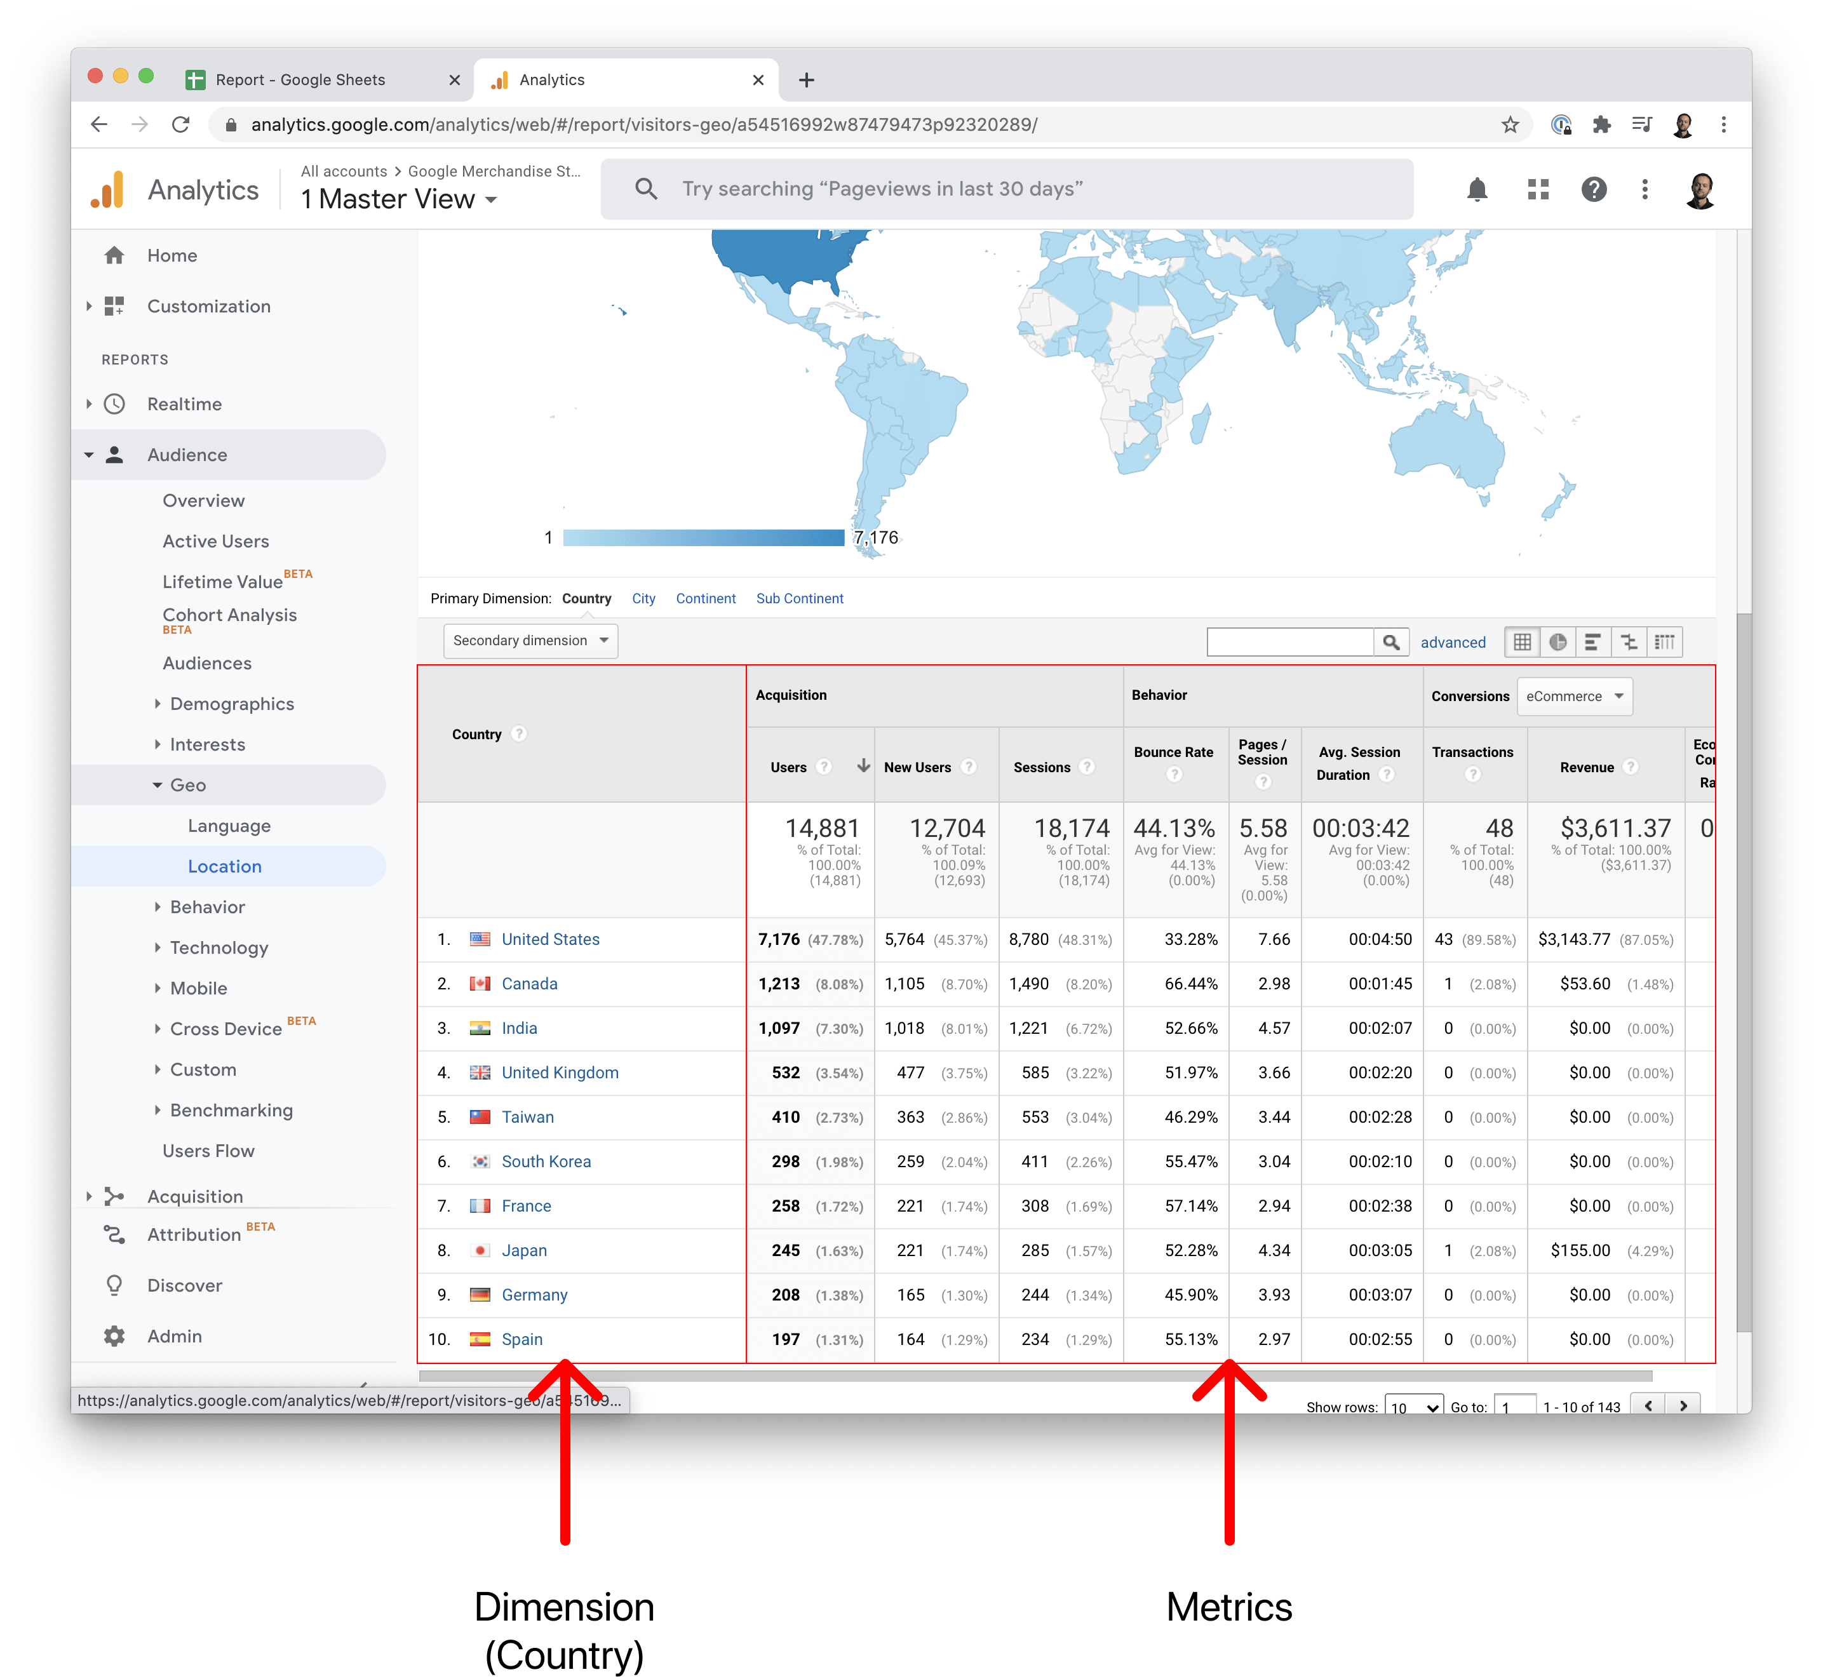Click Go to page number field
This screenshot has height=1679, width=1823.
point(1514,1405)
